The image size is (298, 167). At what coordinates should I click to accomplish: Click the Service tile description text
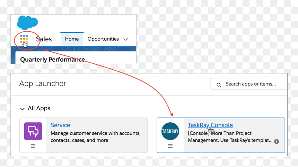tap(96, 137)
